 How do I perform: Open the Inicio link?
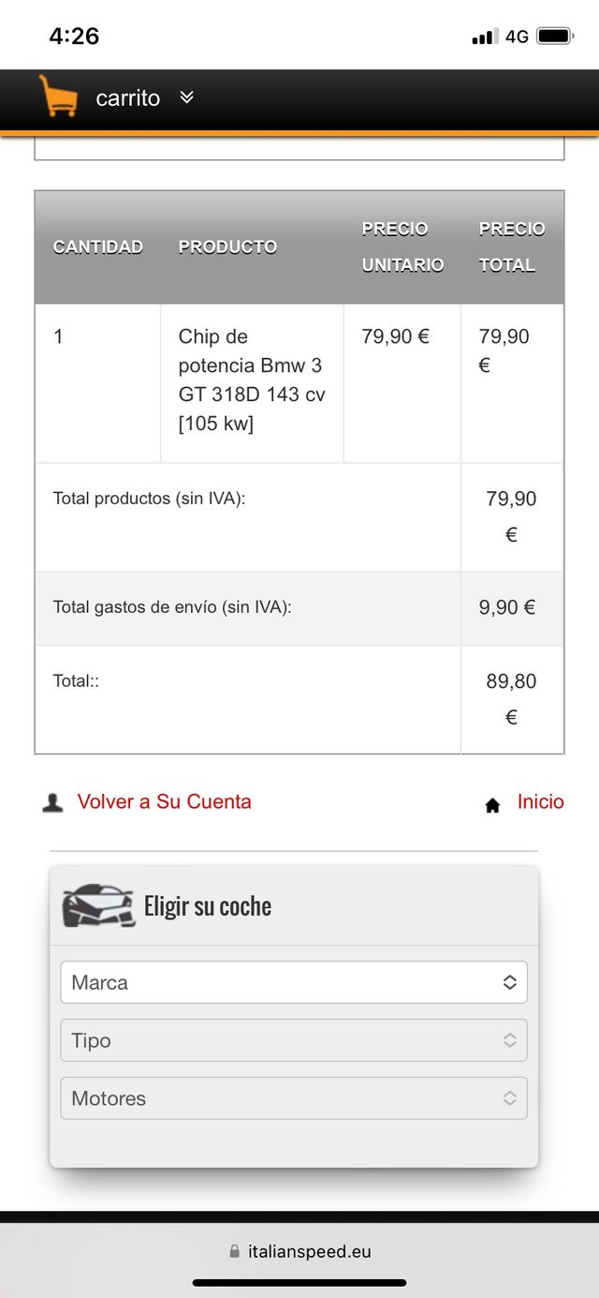[x=540, y=802]
